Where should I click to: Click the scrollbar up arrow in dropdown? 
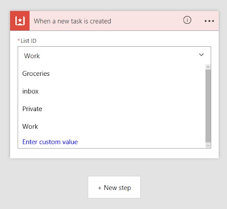coord(208,67)
